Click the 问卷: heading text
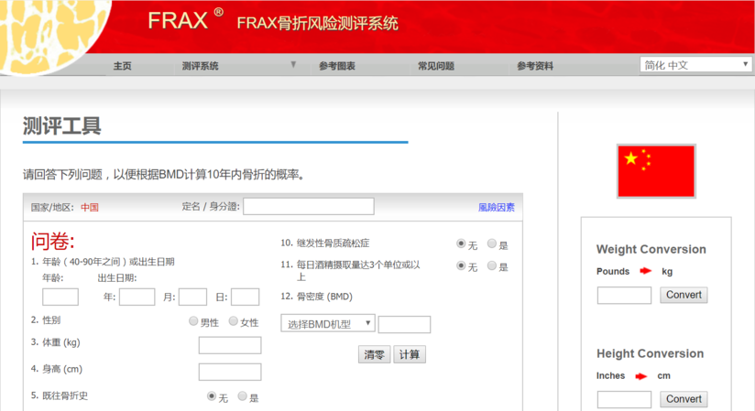 [x=53, y=241]
